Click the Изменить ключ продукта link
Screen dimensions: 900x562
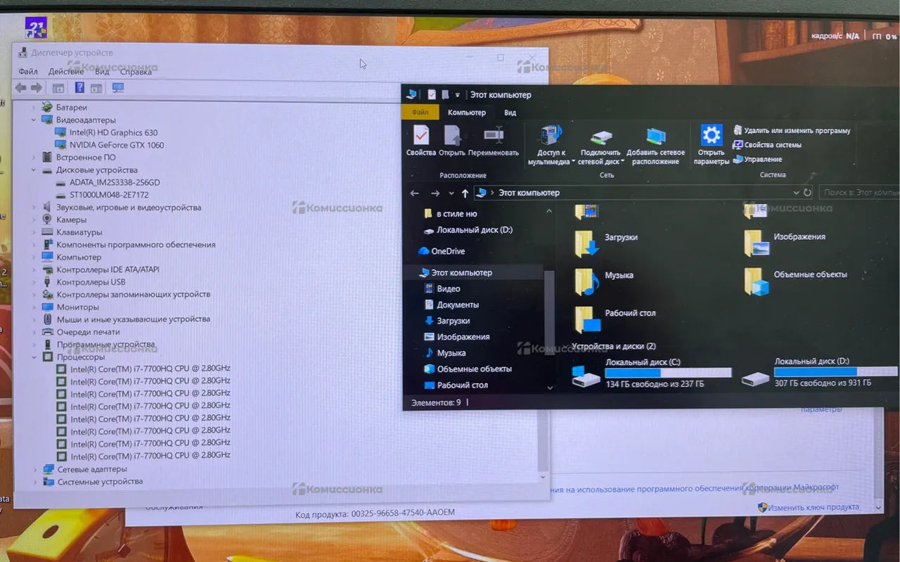813,507
